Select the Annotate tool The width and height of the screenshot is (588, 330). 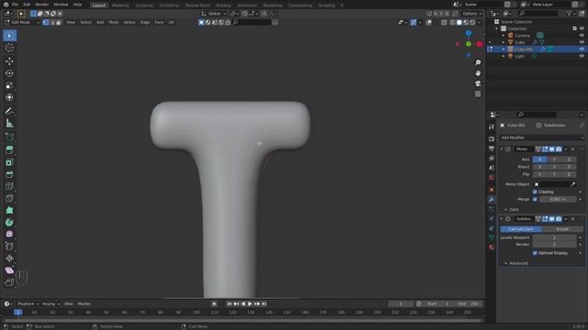click(9, 111)
